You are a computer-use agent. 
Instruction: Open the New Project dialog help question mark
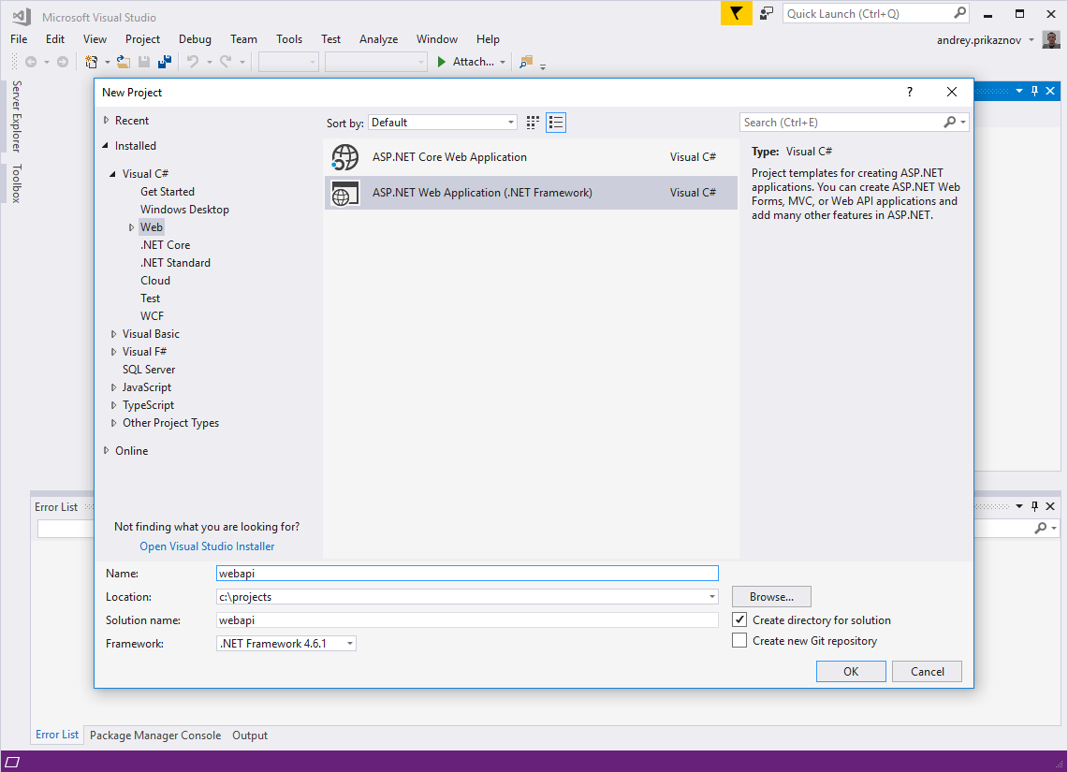click(x=909, y=92)
